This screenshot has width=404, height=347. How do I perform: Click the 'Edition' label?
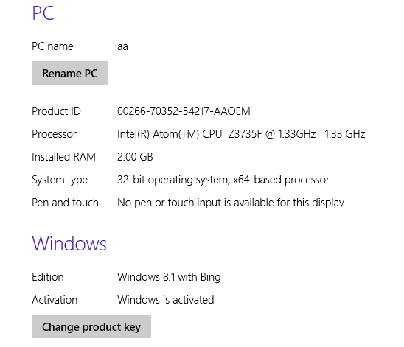point(48,277)
